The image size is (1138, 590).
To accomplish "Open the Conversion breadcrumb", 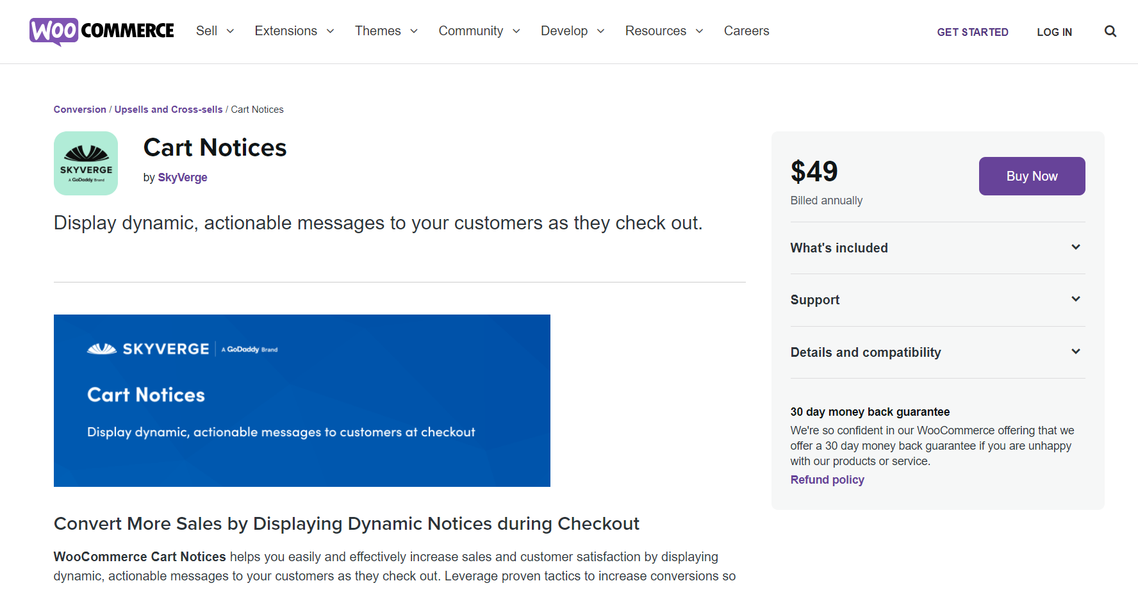I will pyautogui.click(x=80, y=110).
